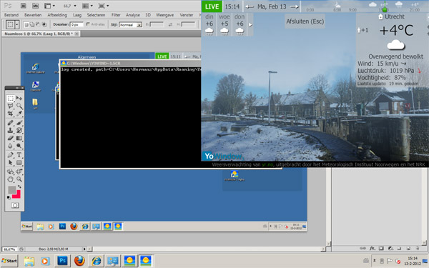Open the Afbeelding menu
Screen dimensions: 429x268
57,15
